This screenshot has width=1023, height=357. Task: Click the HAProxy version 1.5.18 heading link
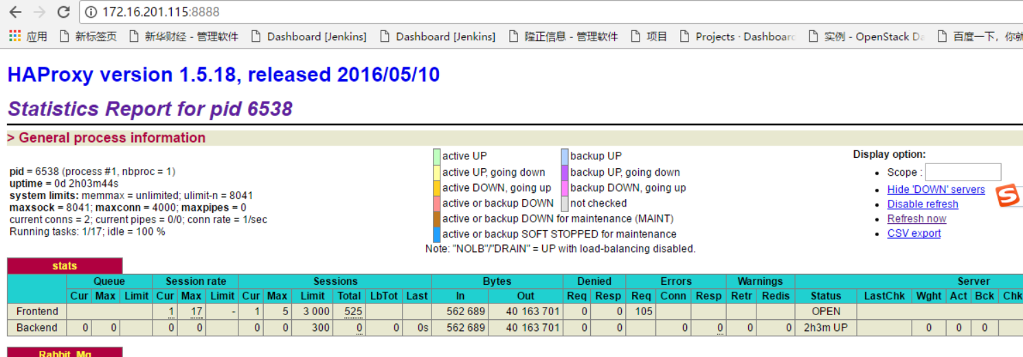(223, 75)
